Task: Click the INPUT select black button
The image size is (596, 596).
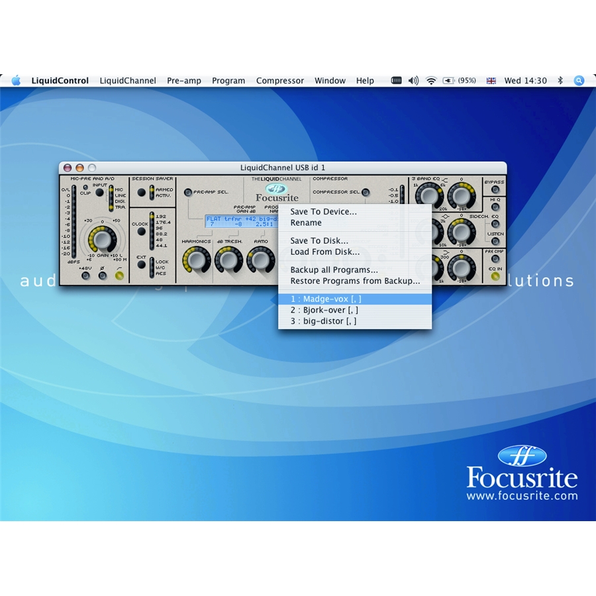Action: (x=99, y=193)
